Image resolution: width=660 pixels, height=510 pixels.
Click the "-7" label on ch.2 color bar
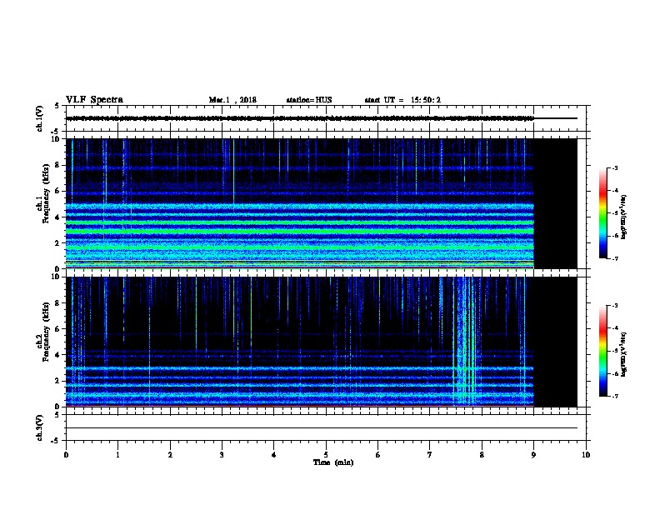pyautogui.click(x=615, y=396)
